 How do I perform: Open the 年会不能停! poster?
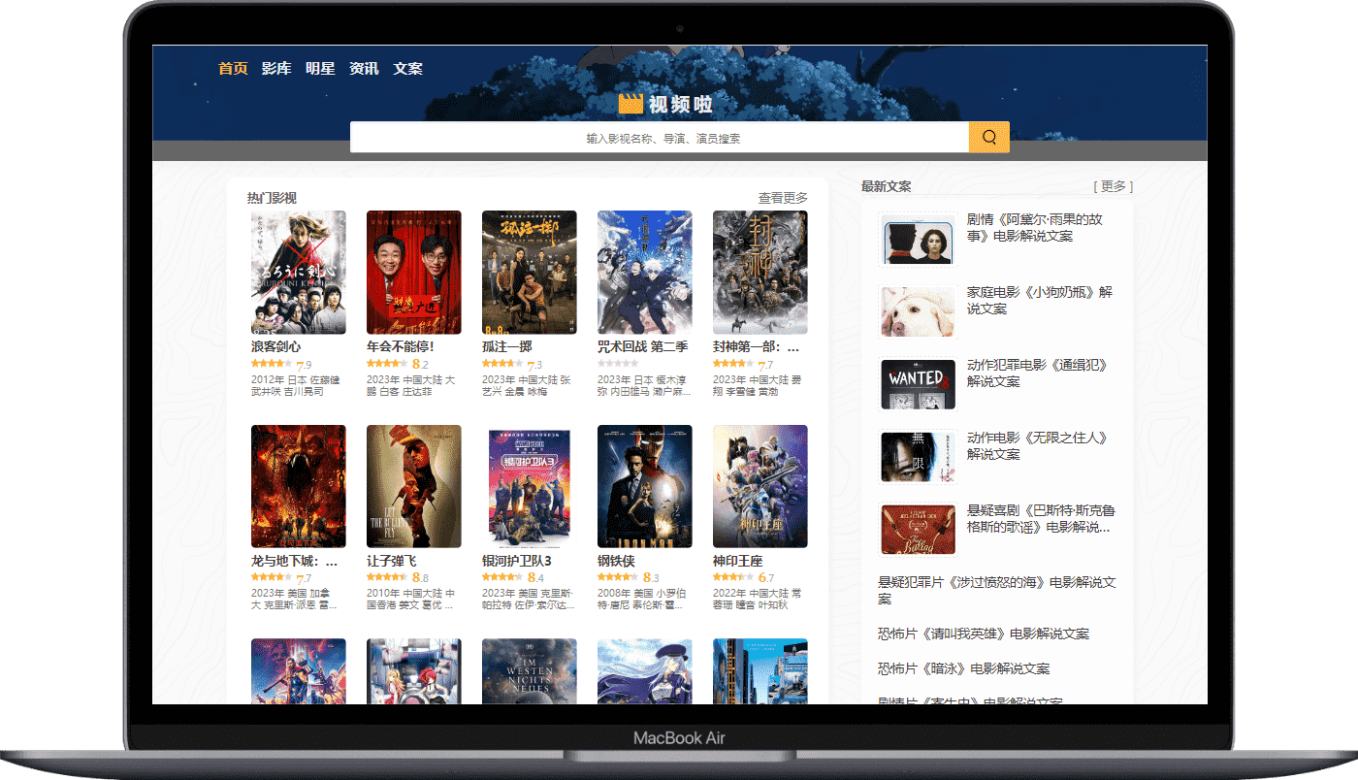[414, 273]
